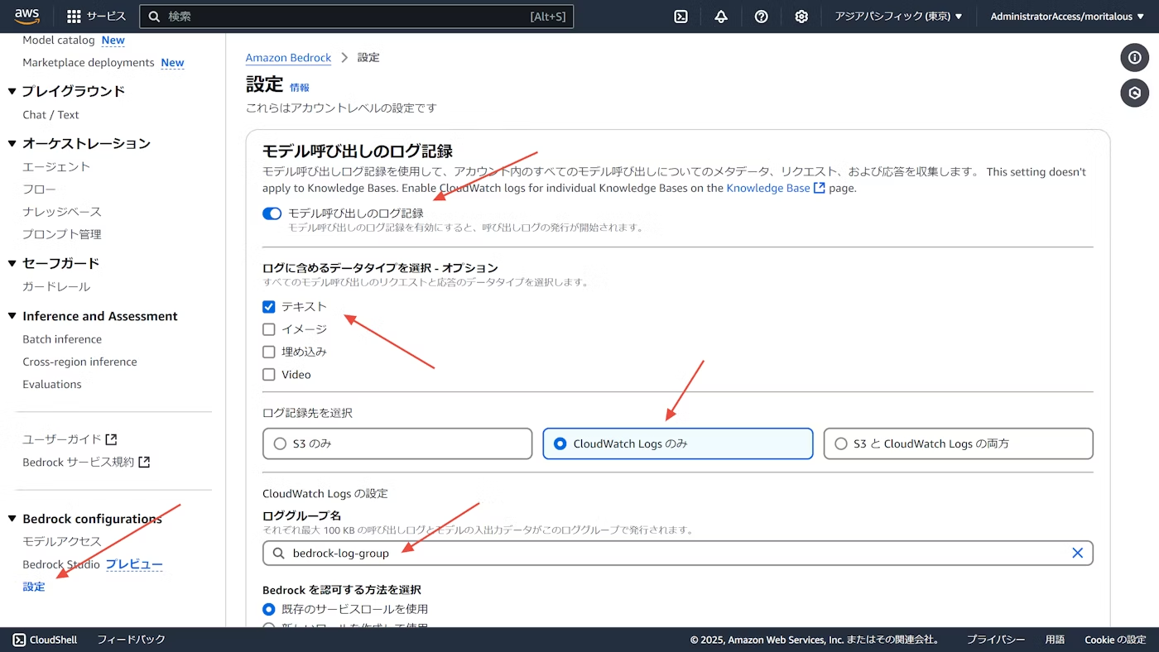Click 用語 in footer
The image size is (1159, 652).
coord(1055,640)
